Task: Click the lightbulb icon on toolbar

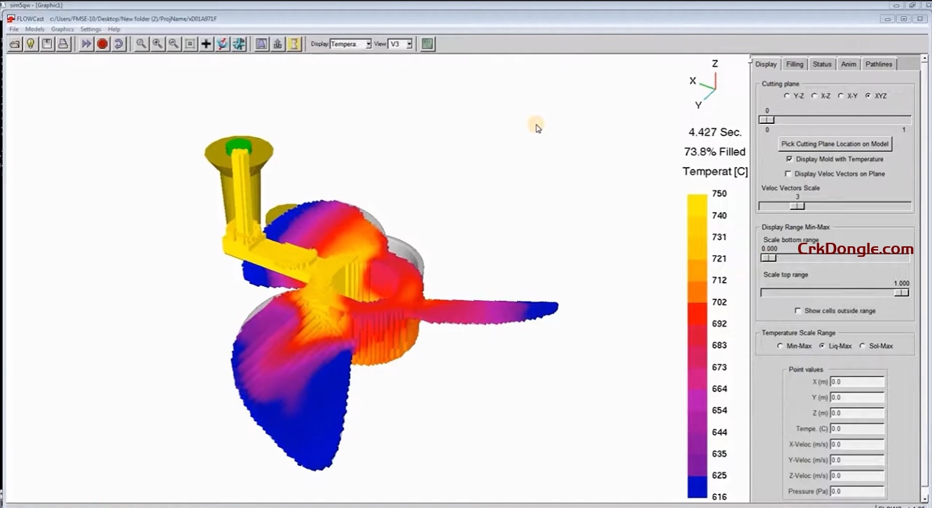Action: pyautogui.click(x=30, y=43)
